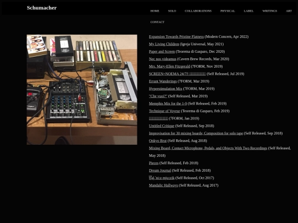Go to WRITINGS in the nav bar
Image resolution: width=298 pixels, height=223 pixels.
coord(270,11)
